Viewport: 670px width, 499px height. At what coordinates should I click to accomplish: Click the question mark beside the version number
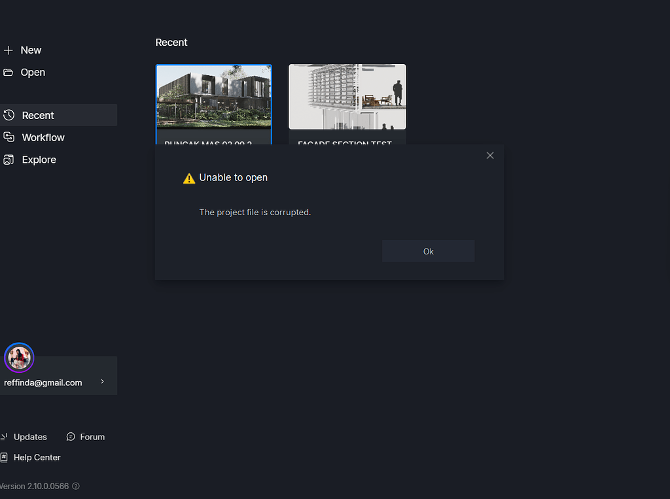76,486
